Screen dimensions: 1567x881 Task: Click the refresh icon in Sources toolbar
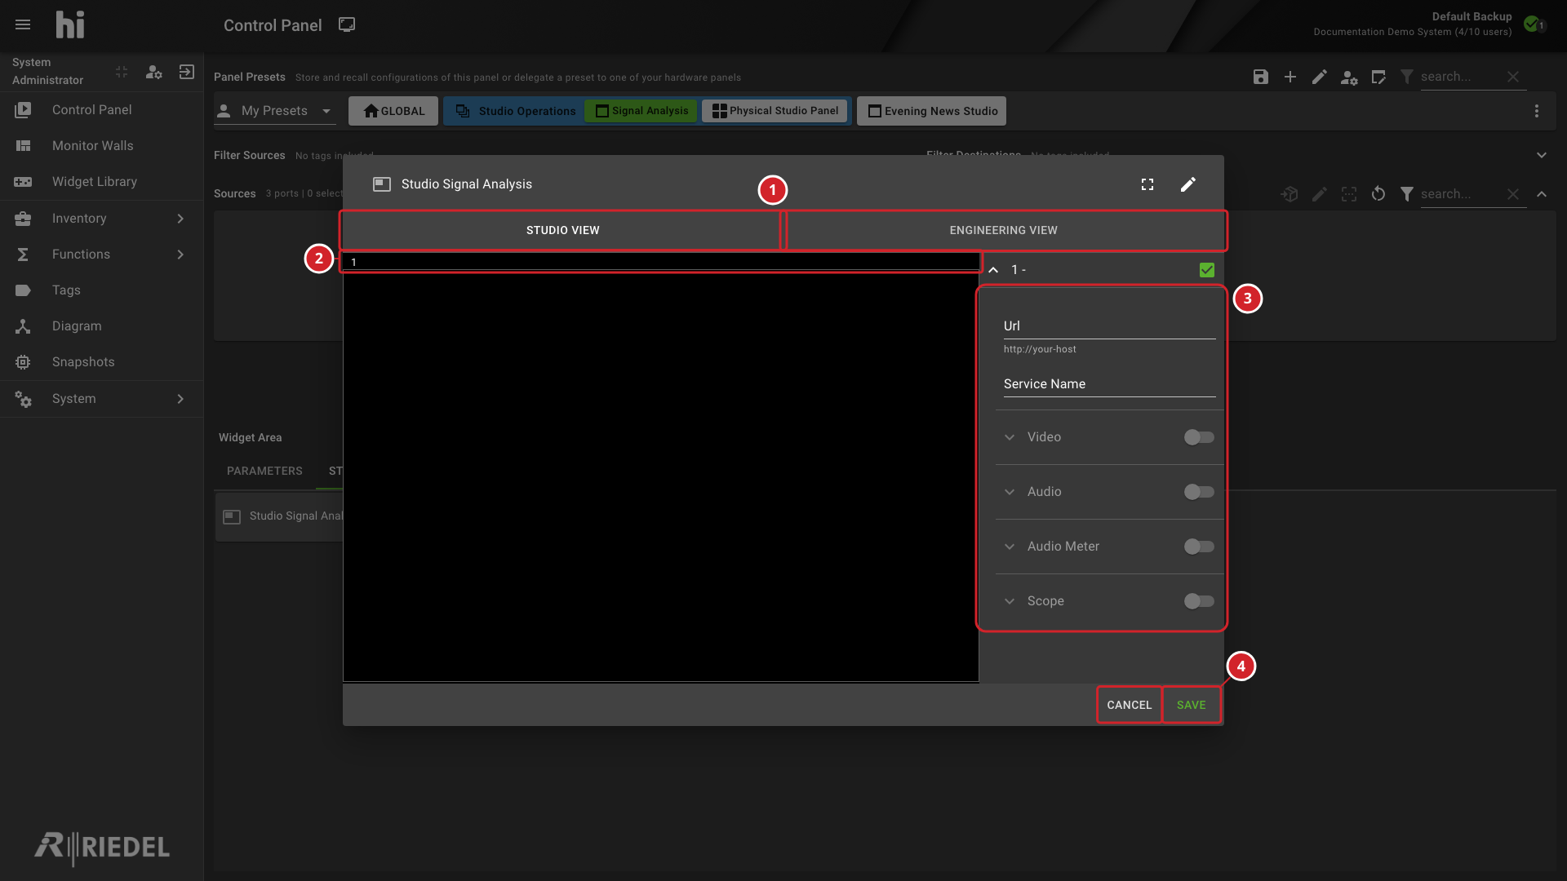tap(1378, 194)
